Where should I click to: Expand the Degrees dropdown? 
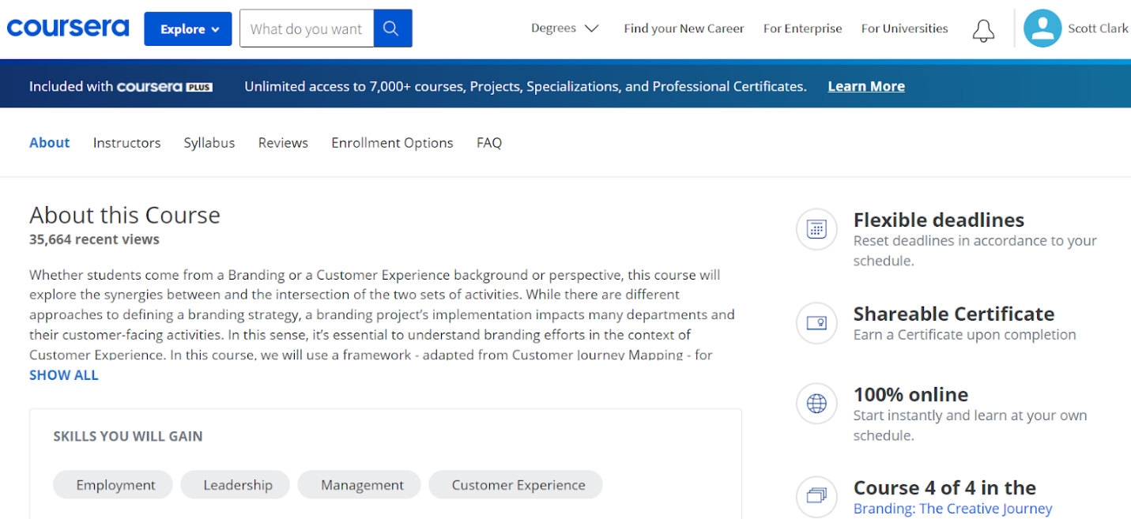pyautogui.click(x=564, y=28)
